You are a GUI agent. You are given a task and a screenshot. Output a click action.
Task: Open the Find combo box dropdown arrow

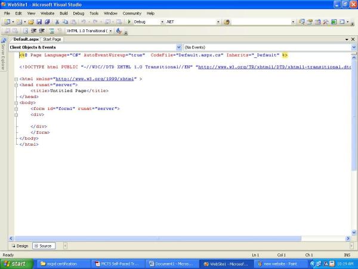(293, 22)
